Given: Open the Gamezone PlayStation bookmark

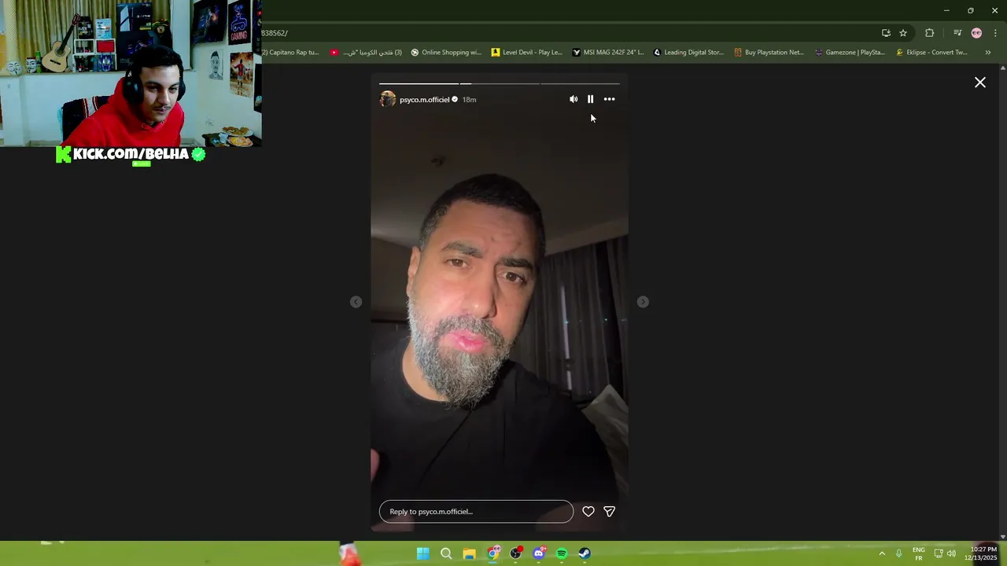Looking at the screenshot, I should pyautogui.click(x=850, y=53).
